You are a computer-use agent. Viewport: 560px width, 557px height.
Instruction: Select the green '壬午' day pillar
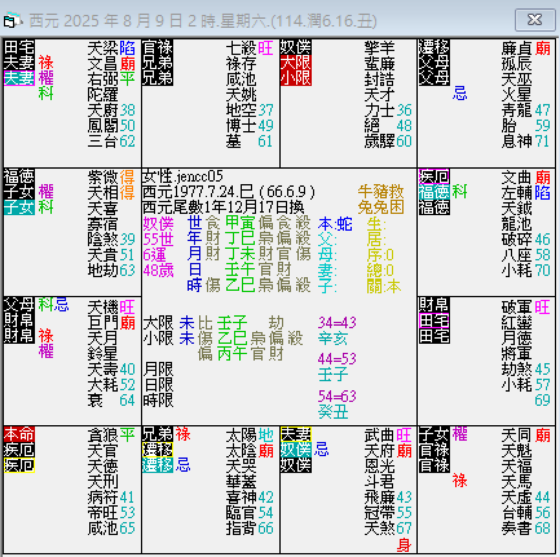240,269
